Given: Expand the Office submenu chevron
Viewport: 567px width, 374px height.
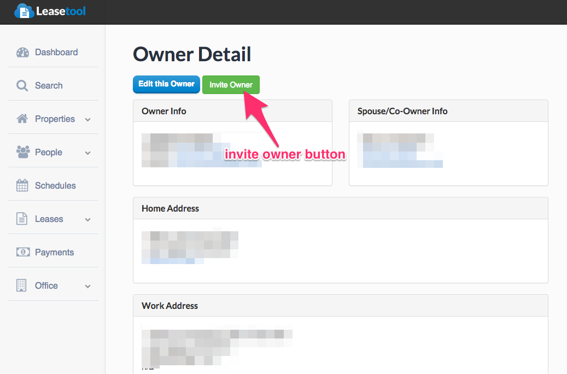Looking at the screenshot, I should click(87, 286).
